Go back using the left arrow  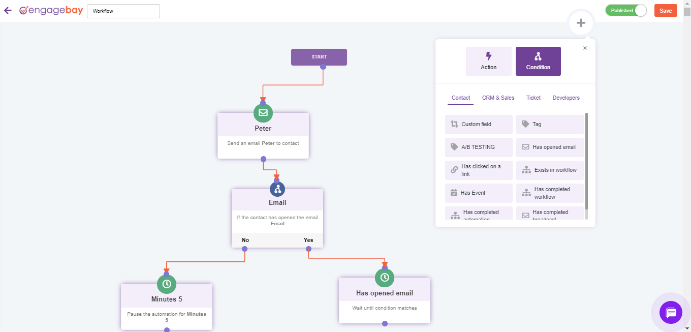click(x=8, y=10)
